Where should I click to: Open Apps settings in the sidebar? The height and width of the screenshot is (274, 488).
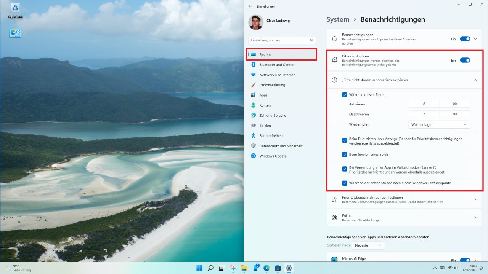(x=282, y=95)
